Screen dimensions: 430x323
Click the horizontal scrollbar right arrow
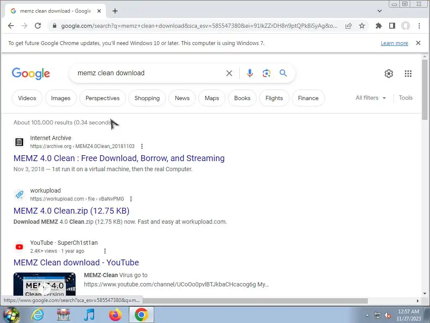(x=418, y=301)
